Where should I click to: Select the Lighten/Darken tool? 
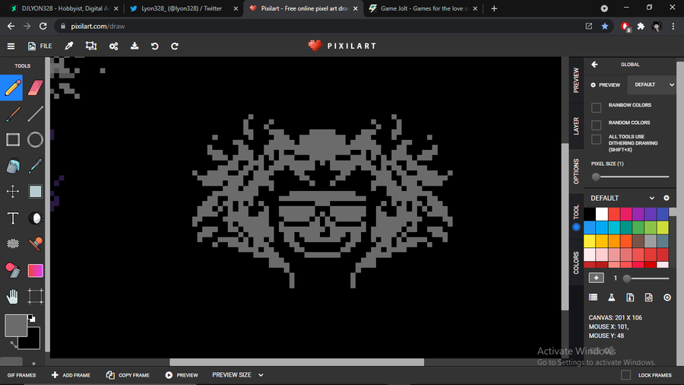click(35, 218)
